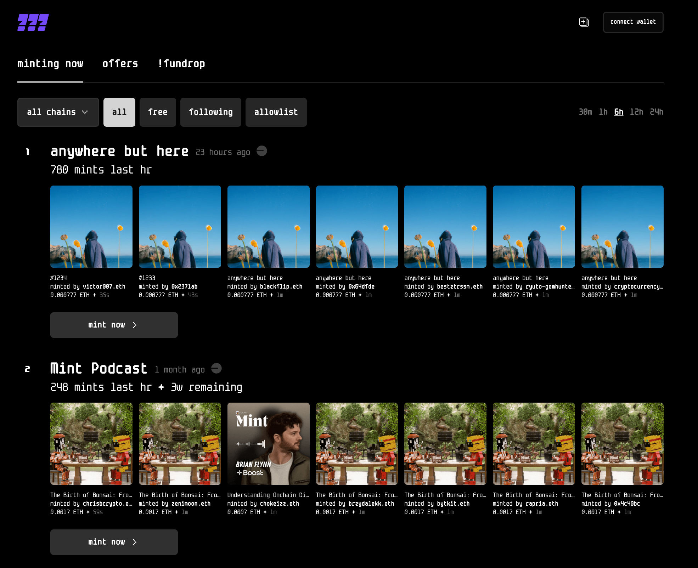Open the 0x4c40bc minter profile

pos(627,504)
